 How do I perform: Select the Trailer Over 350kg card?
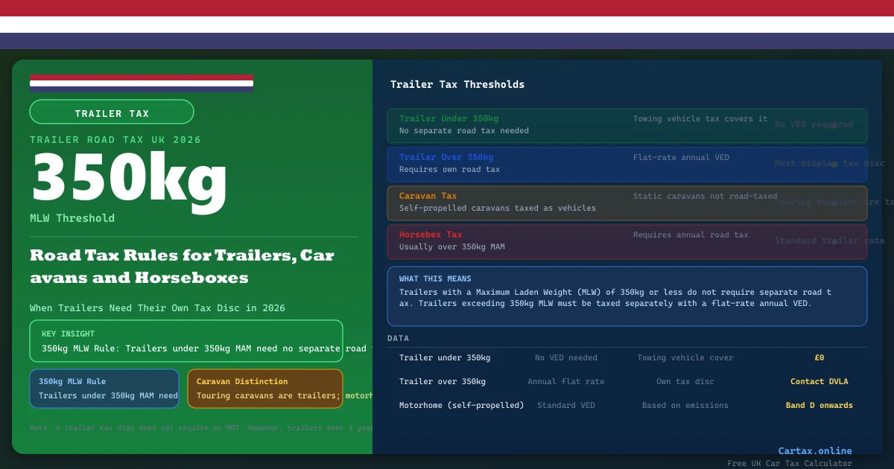point(627,164)
